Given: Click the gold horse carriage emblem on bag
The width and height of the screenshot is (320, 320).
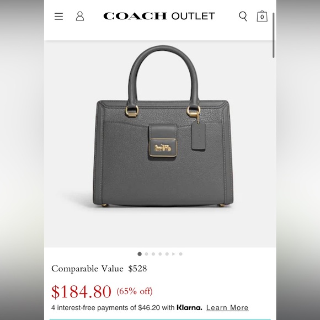Looking at the screenshot, I should (163, 147).
